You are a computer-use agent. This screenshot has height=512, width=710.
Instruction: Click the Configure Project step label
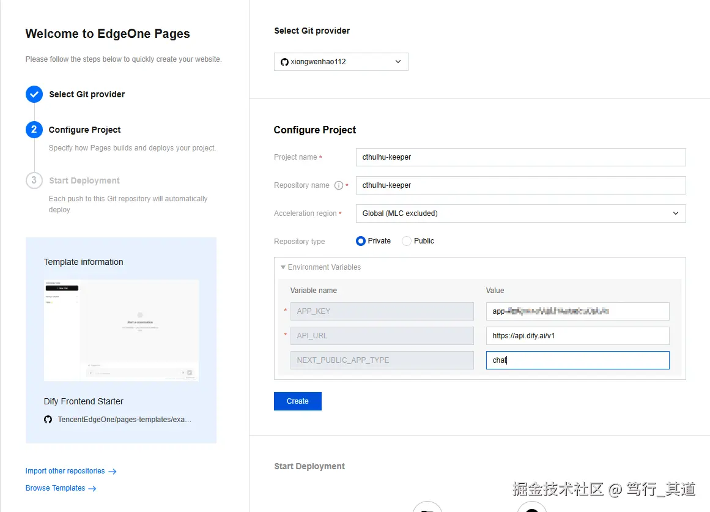(84, 130)
